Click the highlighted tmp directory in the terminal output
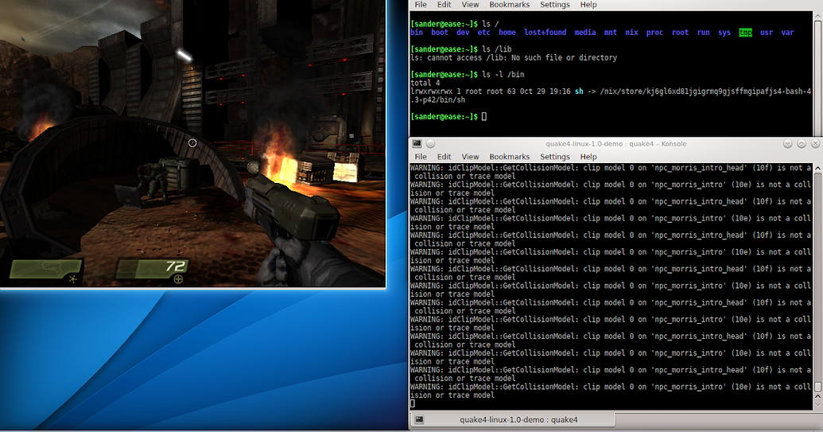This screenshot has width=823, height=432. pyautogui.click(x=745, y=33)
